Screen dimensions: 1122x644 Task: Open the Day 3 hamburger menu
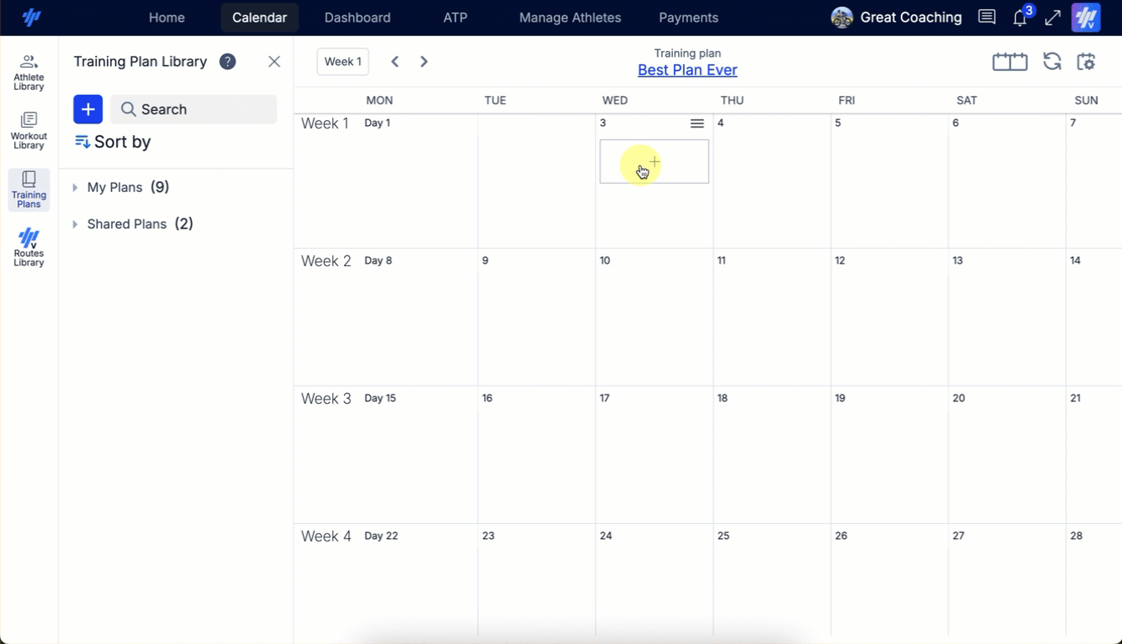(697, 123)
